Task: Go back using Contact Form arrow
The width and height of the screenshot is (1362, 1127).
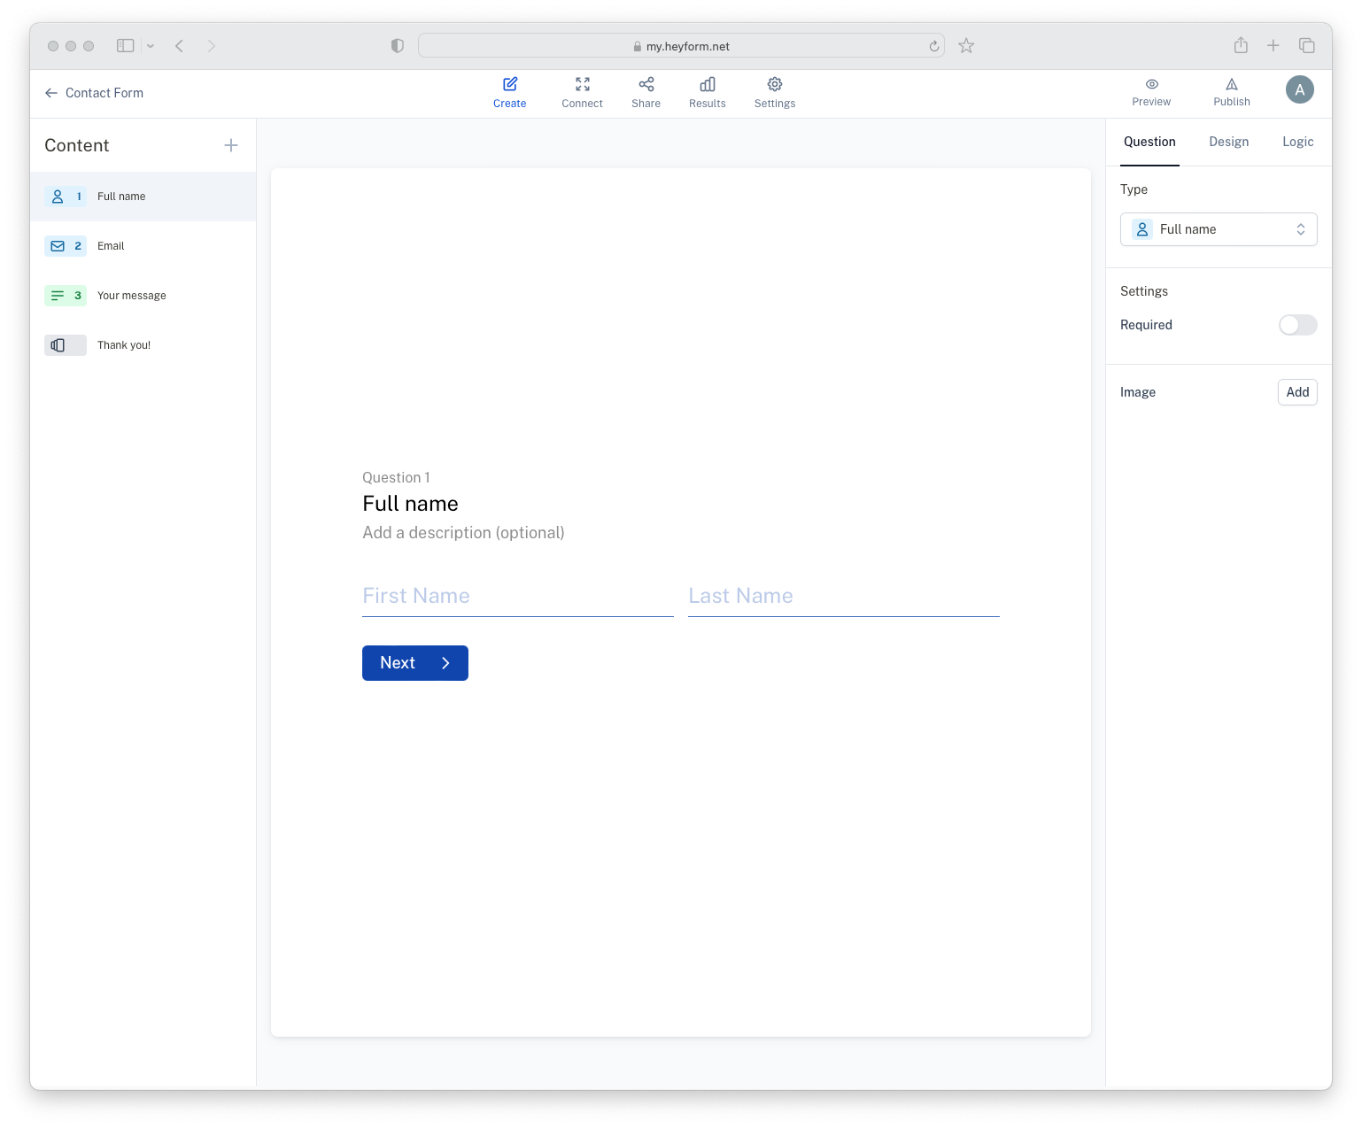Action: point(51,93)
